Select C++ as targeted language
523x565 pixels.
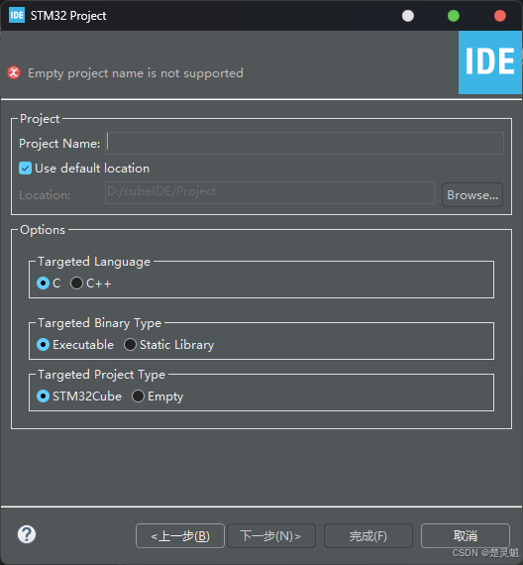(x=76, y=283)
